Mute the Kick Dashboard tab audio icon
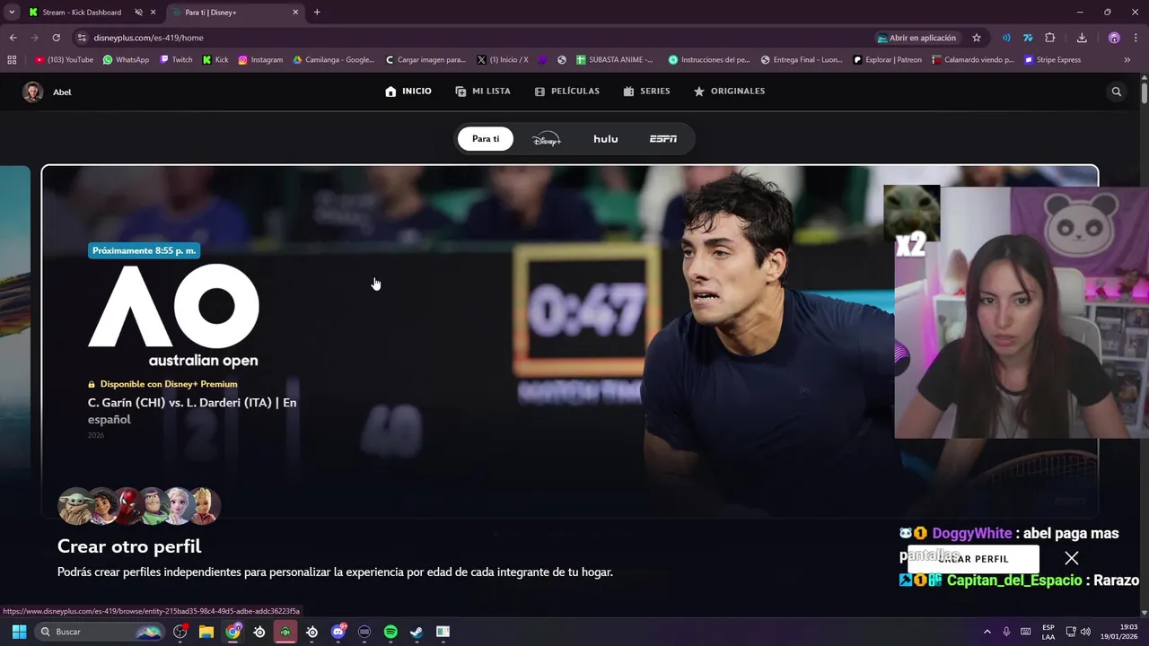1149x646 pixels. (138, 13)
